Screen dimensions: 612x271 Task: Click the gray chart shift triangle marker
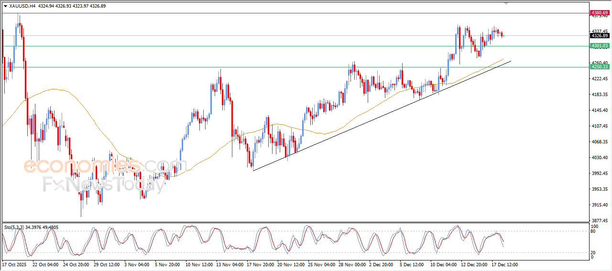point(506,4)
